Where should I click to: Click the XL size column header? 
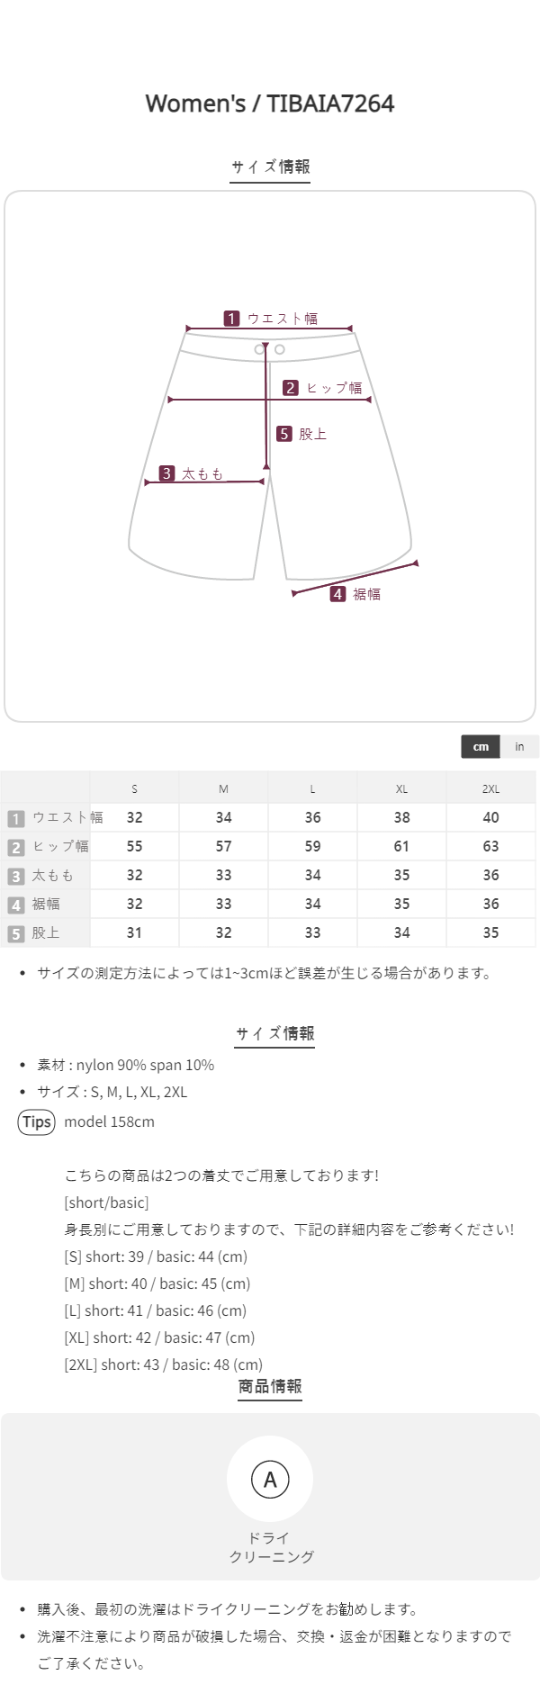[x=401, y=788]
